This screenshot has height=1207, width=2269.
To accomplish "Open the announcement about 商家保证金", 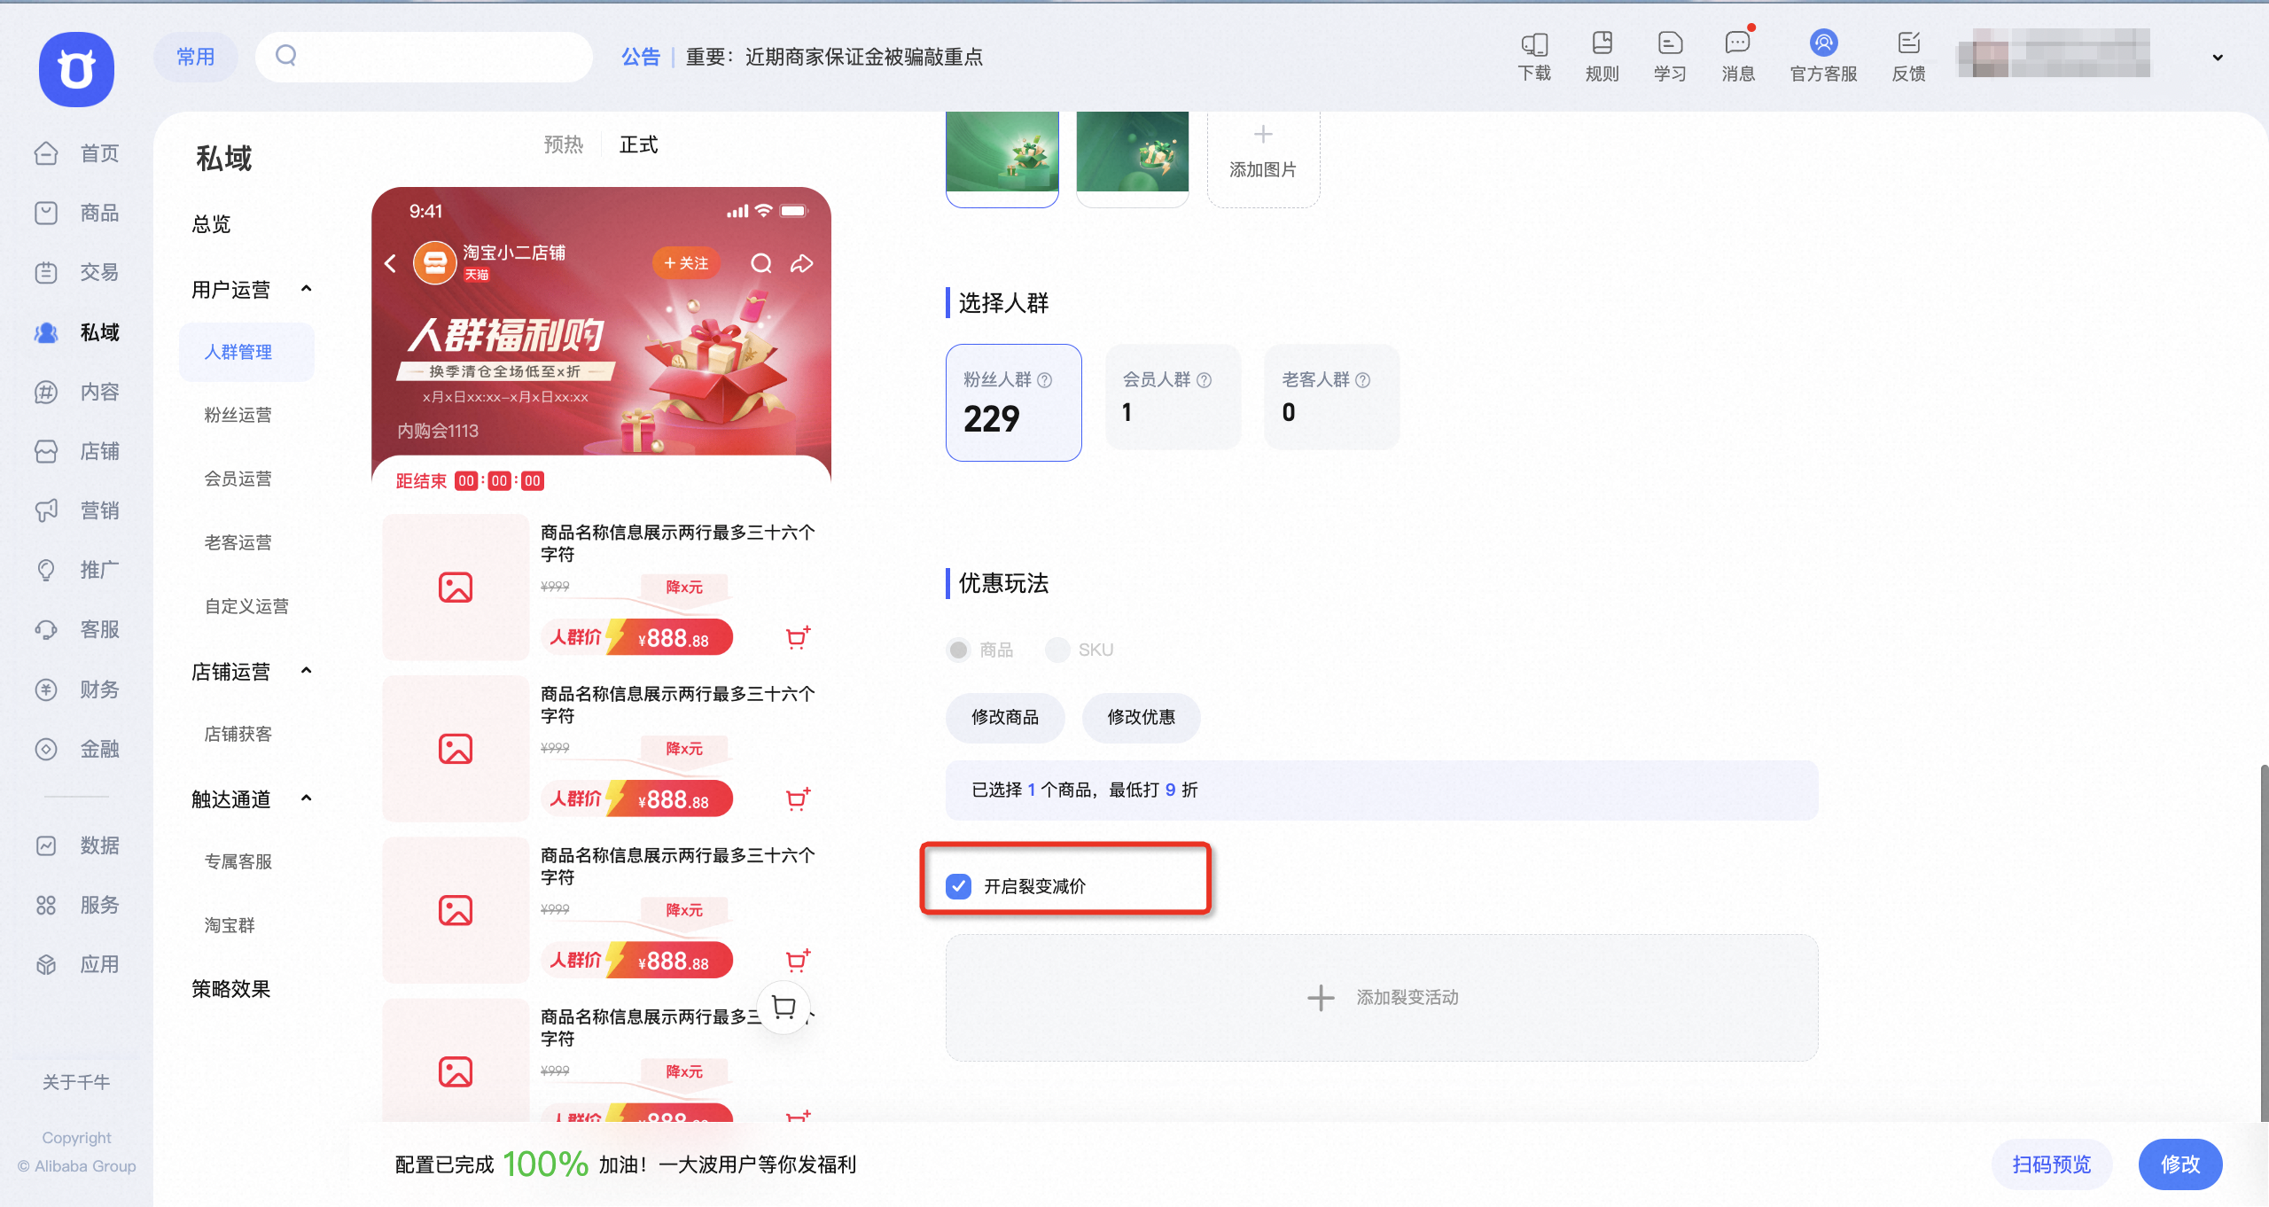I will click(834, 57).
